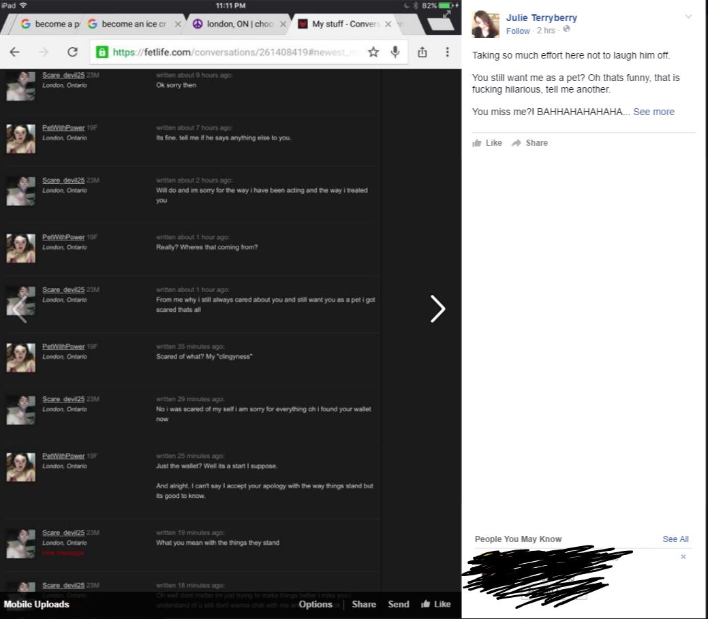
Task: Open PetWithPower link beside 'Its fine, tell me'
Action: [63, 127]
